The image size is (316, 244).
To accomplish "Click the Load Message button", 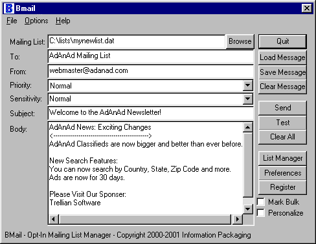I will [282, 57].
